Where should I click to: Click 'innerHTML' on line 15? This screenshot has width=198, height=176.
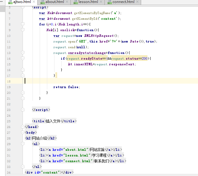(83, 64)
